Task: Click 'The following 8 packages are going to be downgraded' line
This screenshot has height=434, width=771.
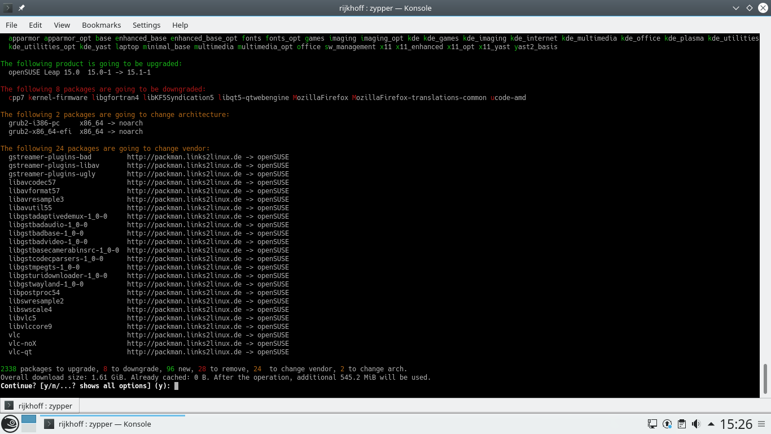Action: pyautogui.click(x=103, y=89)
